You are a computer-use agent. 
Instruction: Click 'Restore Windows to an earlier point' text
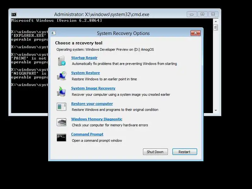tap(104, 79)
